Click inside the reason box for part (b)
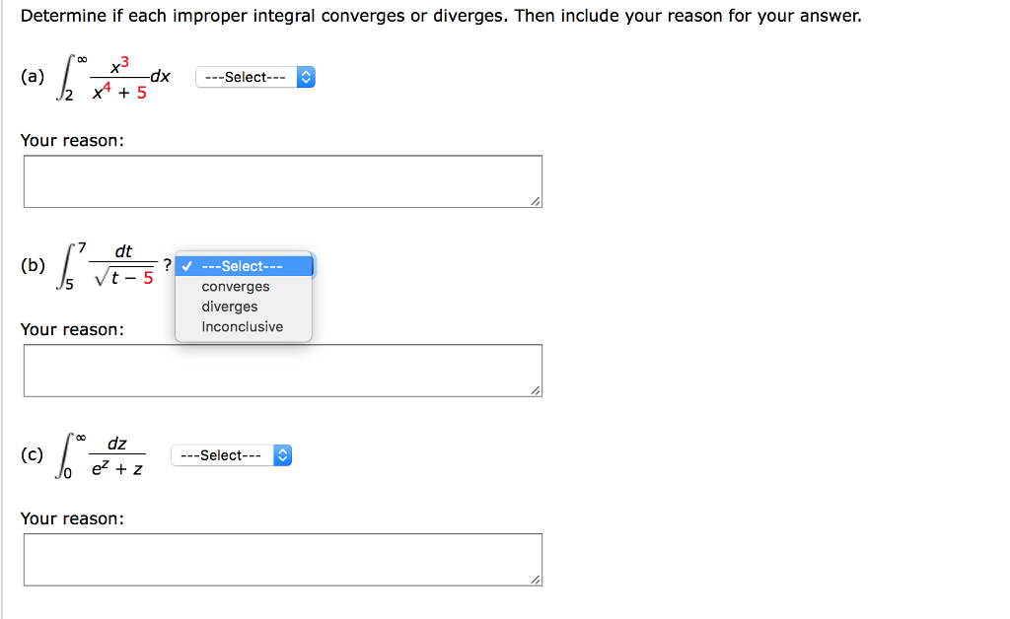Image resolution: width=1010 pixels, height=619 pixels. pyautogui.click(x=281, y=370)
